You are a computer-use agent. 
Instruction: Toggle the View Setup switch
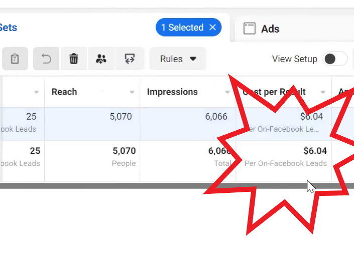click(335, 59)
